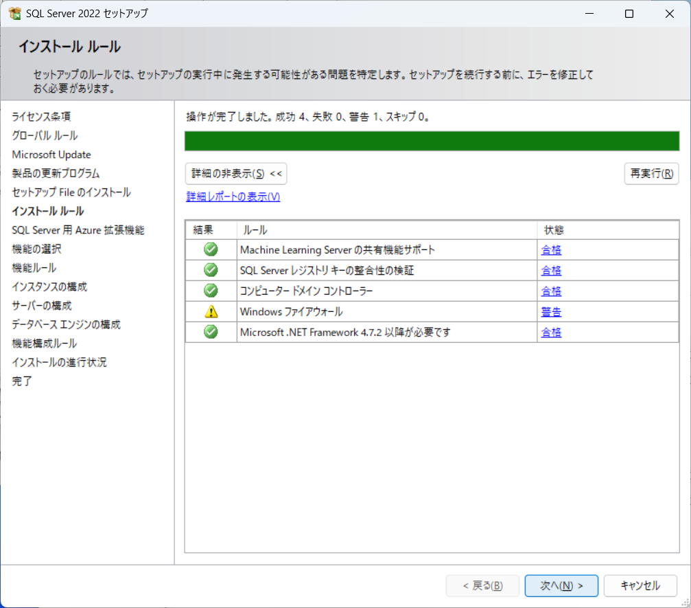Select the ルール column header
Screen dimensions: 691x608
(255, 230)
